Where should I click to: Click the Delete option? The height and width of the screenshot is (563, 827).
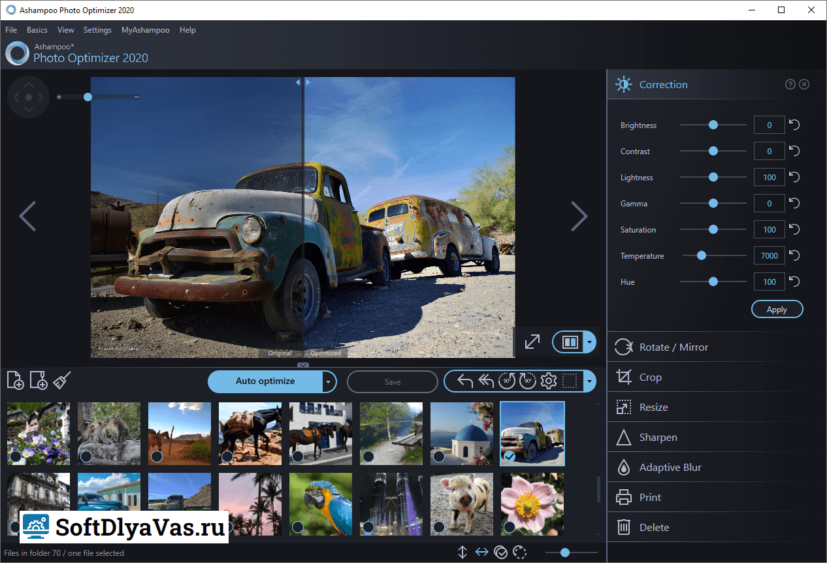(717, 527)
